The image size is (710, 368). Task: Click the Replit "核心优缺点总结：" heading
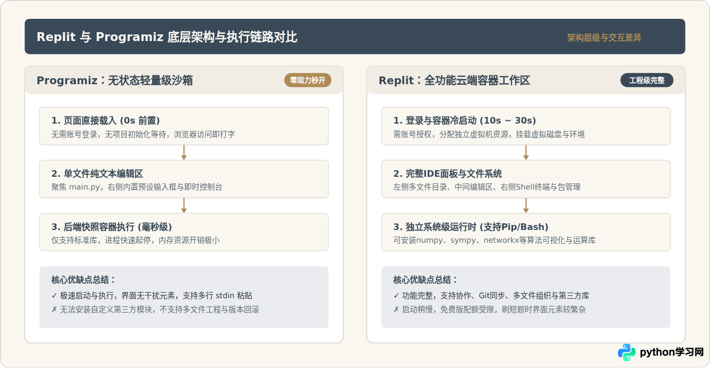point(426,280)
